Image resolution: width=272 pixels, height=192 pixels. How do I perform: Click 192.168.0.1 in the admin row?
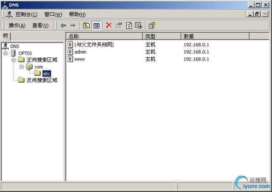tap(196, 52)
